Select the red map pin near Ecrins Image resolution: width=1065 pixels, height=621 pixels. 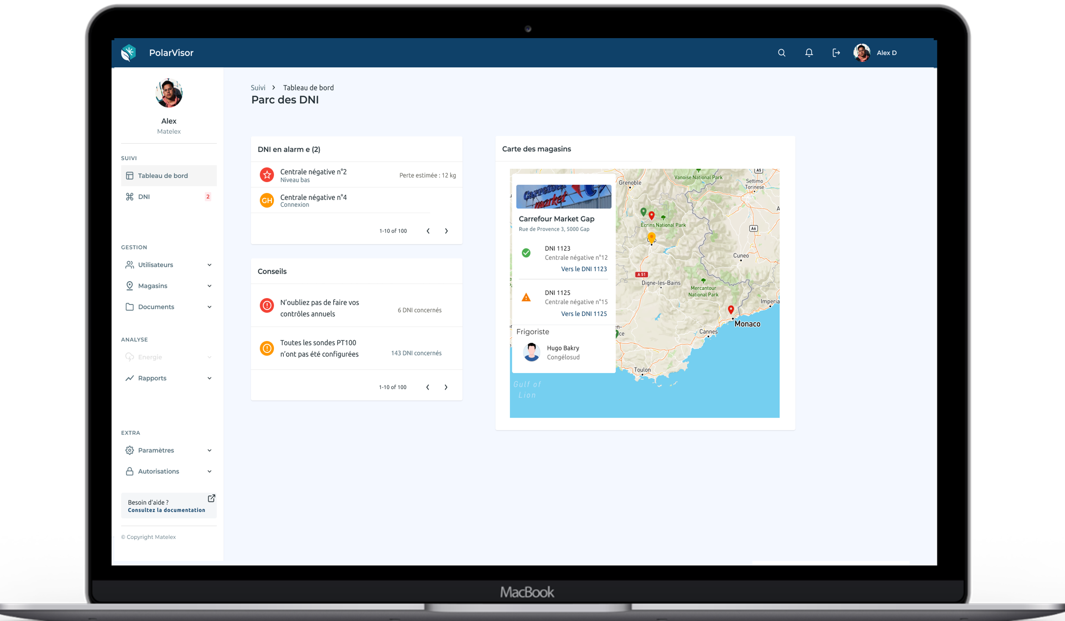point(652,216)
